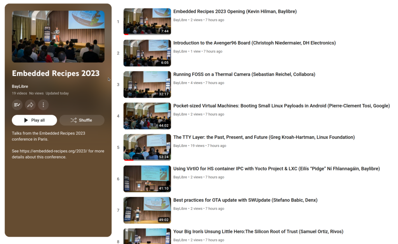This screenshot has height=244, width=398.
Task: Click '4 views • 7 hours ago' metadata
Action: click(x=208, y=83)
